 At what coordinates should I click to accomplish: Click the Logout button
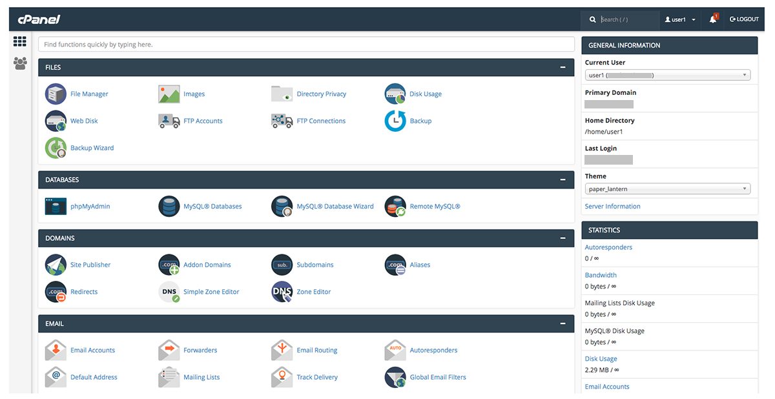click(744, 19)
